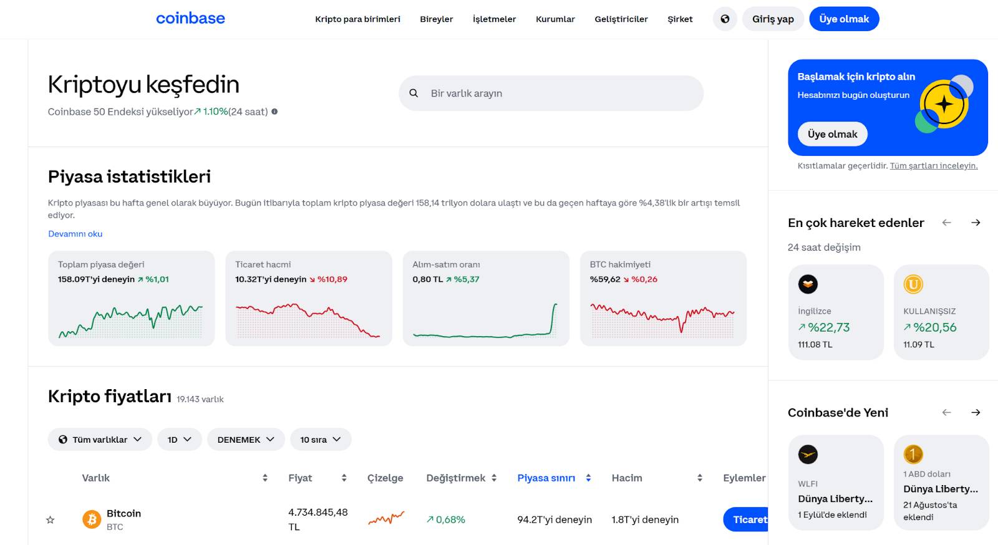Open the 1D time range dropdown
This screenshot has width=998, height=545.
click(179, 440)
